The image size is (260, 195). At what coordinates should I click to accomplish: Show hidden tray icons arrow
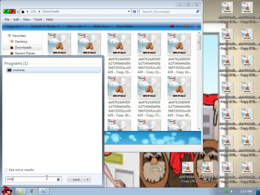(x=220, y=191)
